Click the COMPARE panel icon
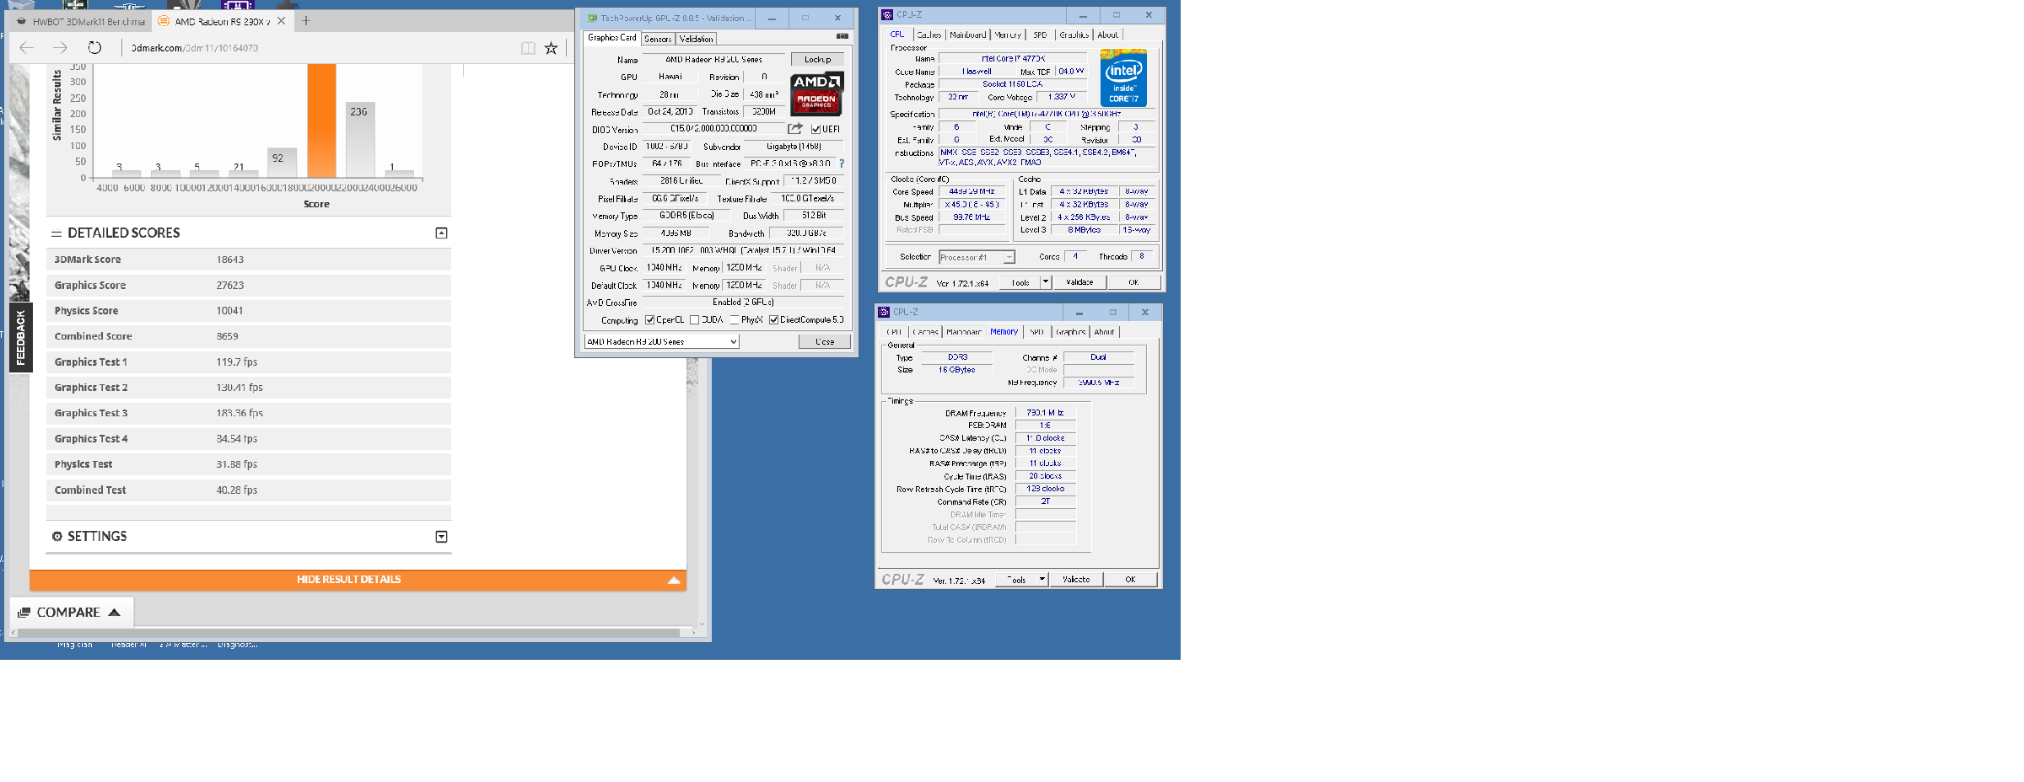Screen dimensions: 2024x782 click(24, 613)
